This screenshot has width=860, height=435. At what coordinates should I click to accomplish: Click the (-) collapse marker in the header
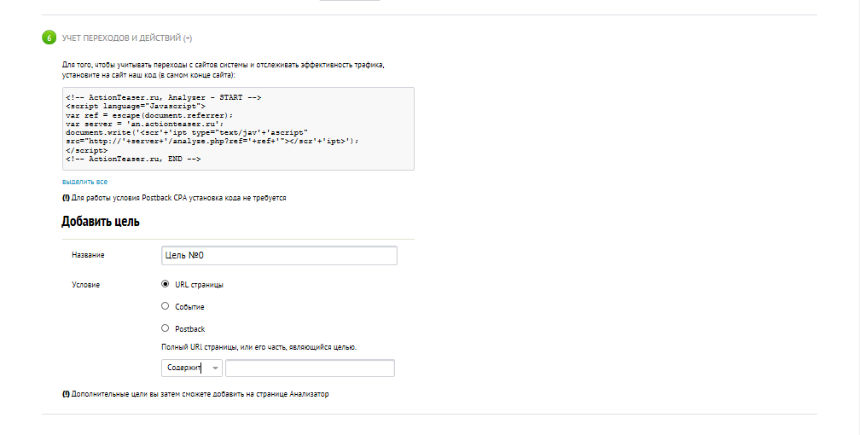coord(188,38)
